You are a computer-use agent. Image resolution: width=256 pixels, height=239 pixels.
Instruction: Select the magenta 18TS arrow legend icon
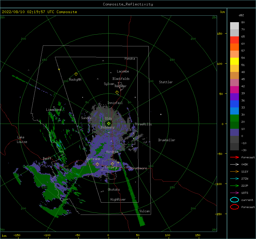234,193
